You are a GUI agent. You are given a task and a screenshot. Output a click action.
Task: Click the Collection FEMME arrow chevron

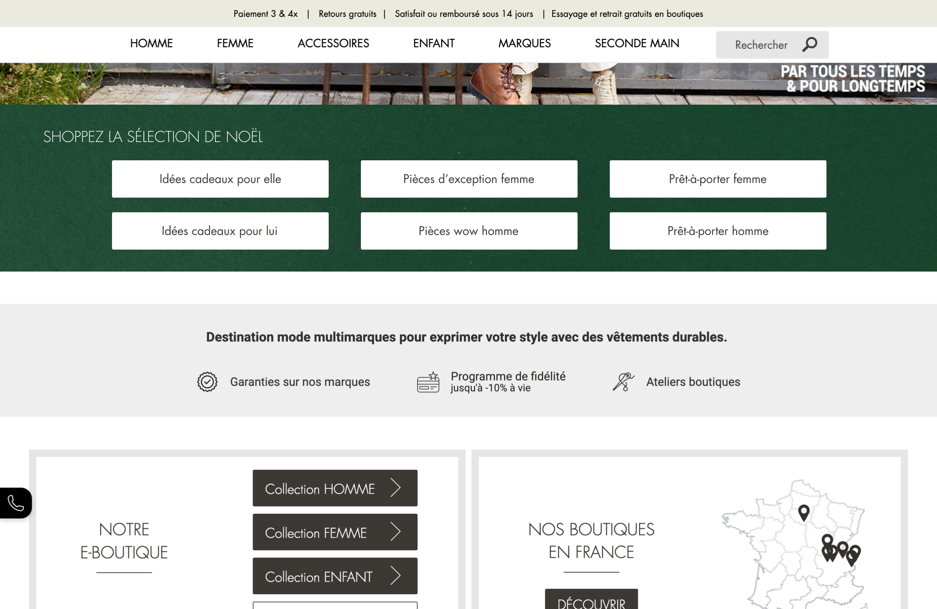[x=395, y=532]
